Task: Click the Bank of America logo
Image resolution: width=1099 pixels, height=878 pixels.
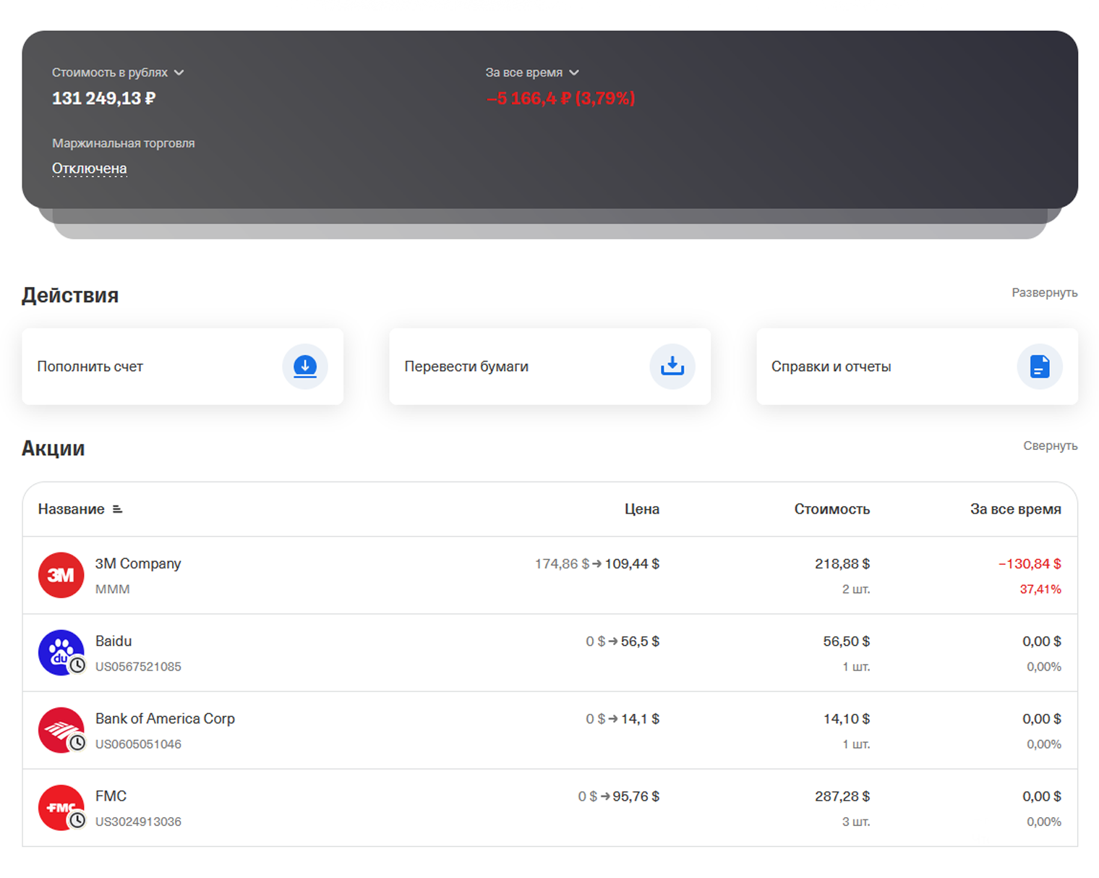Action: tap(61, 730)
